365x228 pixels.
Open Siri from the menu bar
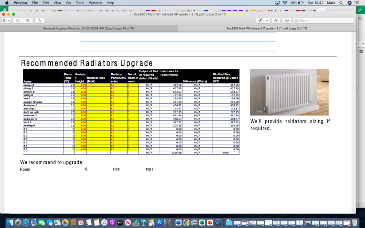pos(349,3)
